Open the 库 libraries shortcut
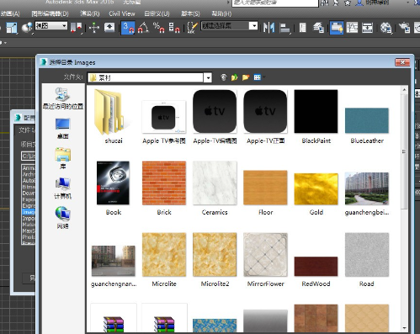This screenshot has width=420, height=334. 63,158
